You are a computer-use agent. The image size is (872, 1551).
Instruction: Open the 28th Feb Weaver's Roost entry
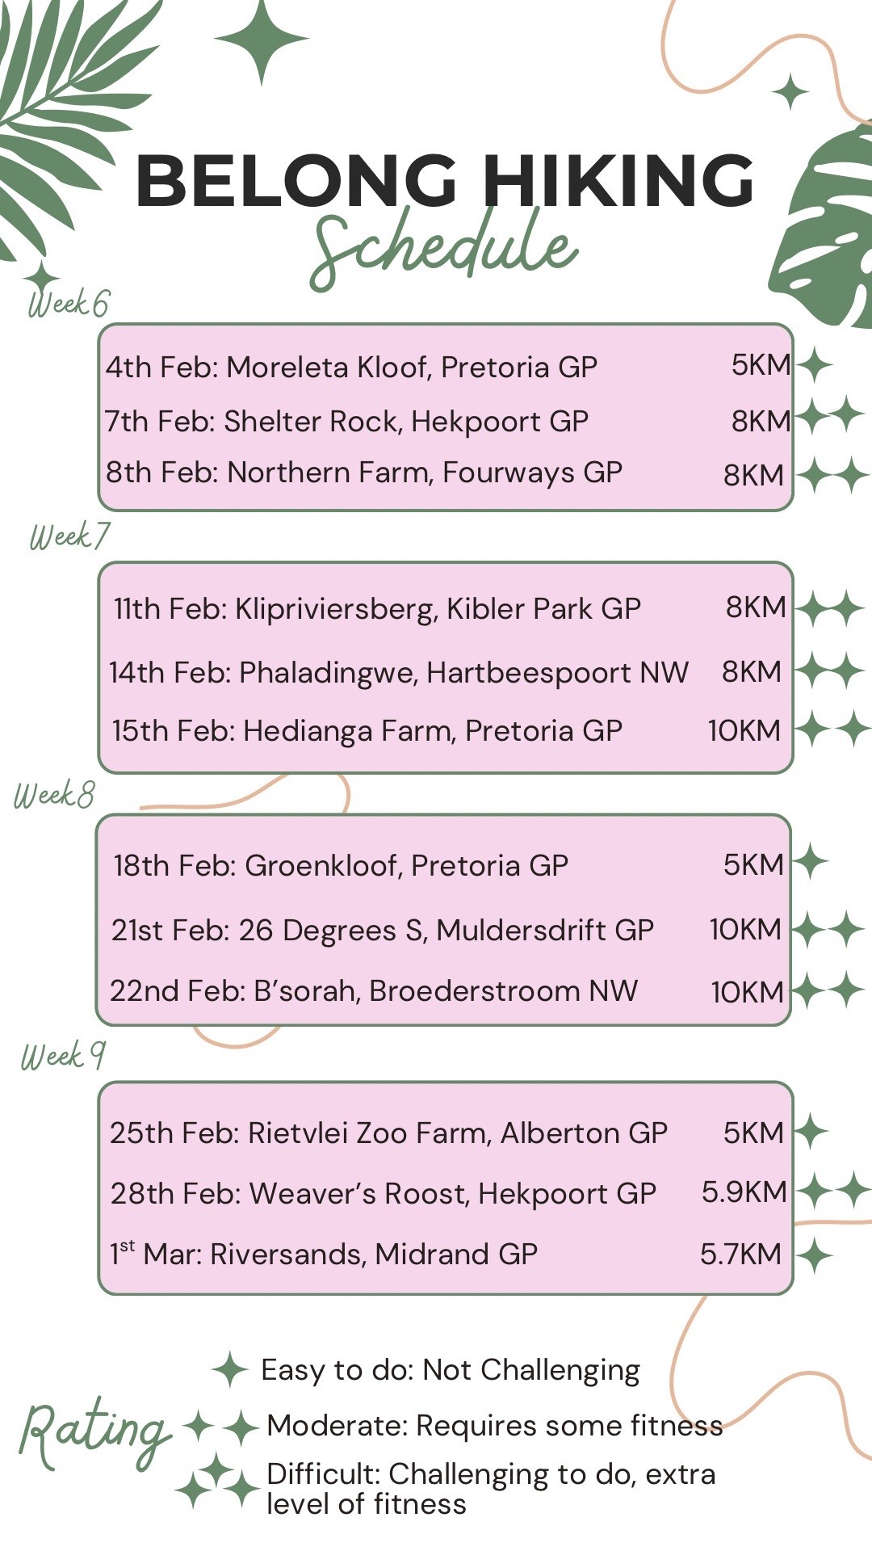click(x=384, y=1193)
